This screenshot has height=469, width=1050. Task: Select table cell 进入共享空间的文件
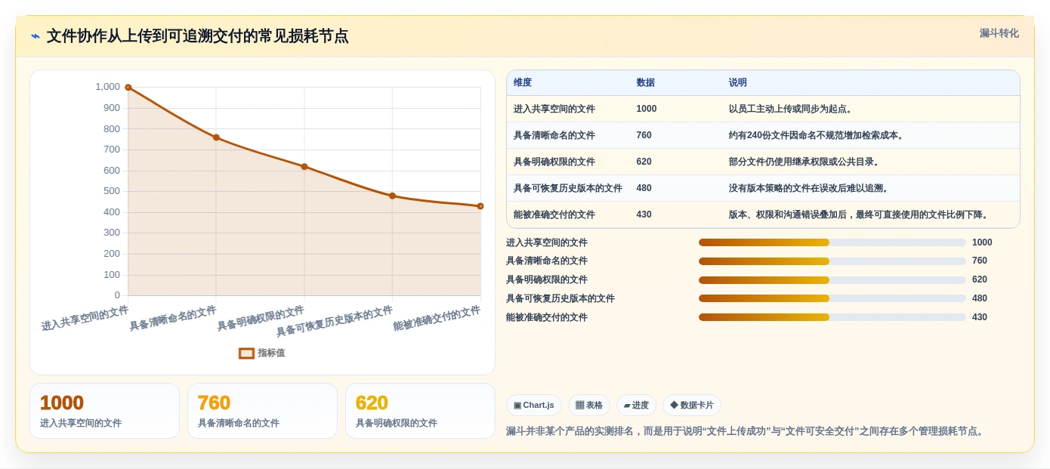tap(554, 109)
